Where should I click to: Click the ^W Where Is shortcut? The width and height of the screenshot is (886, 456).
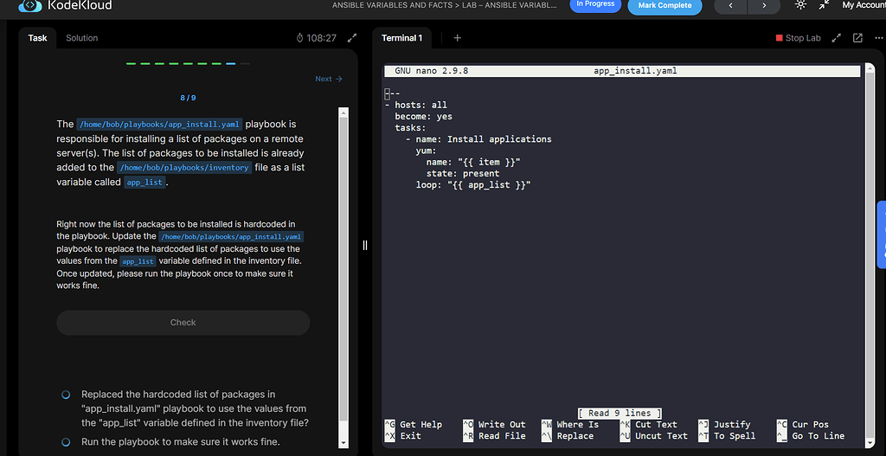[x=570, y=424]
